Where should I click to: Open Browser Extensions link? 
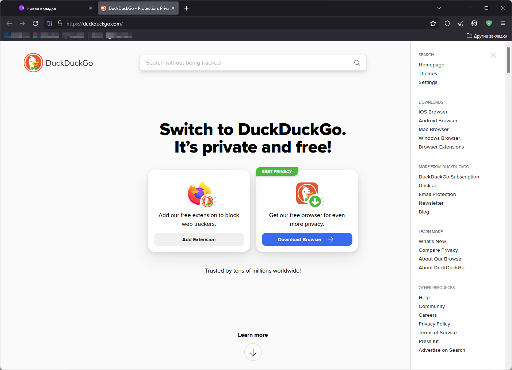pyautogui.click(x=441, y=147)
